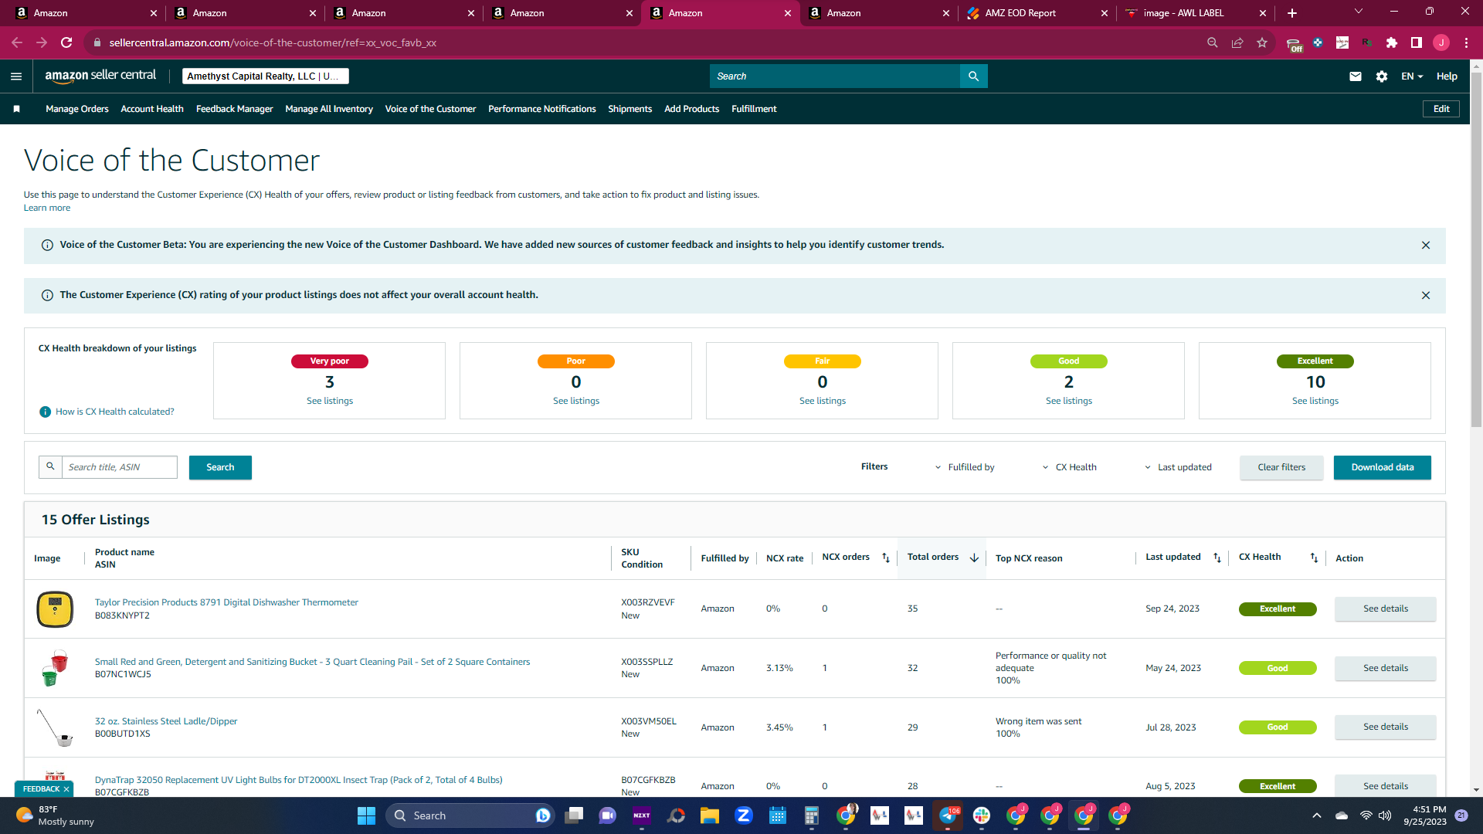Viewport: 1483px width, 834px height.
Task: Open File Explorer from the taskbar
Action: coord(710,815)
